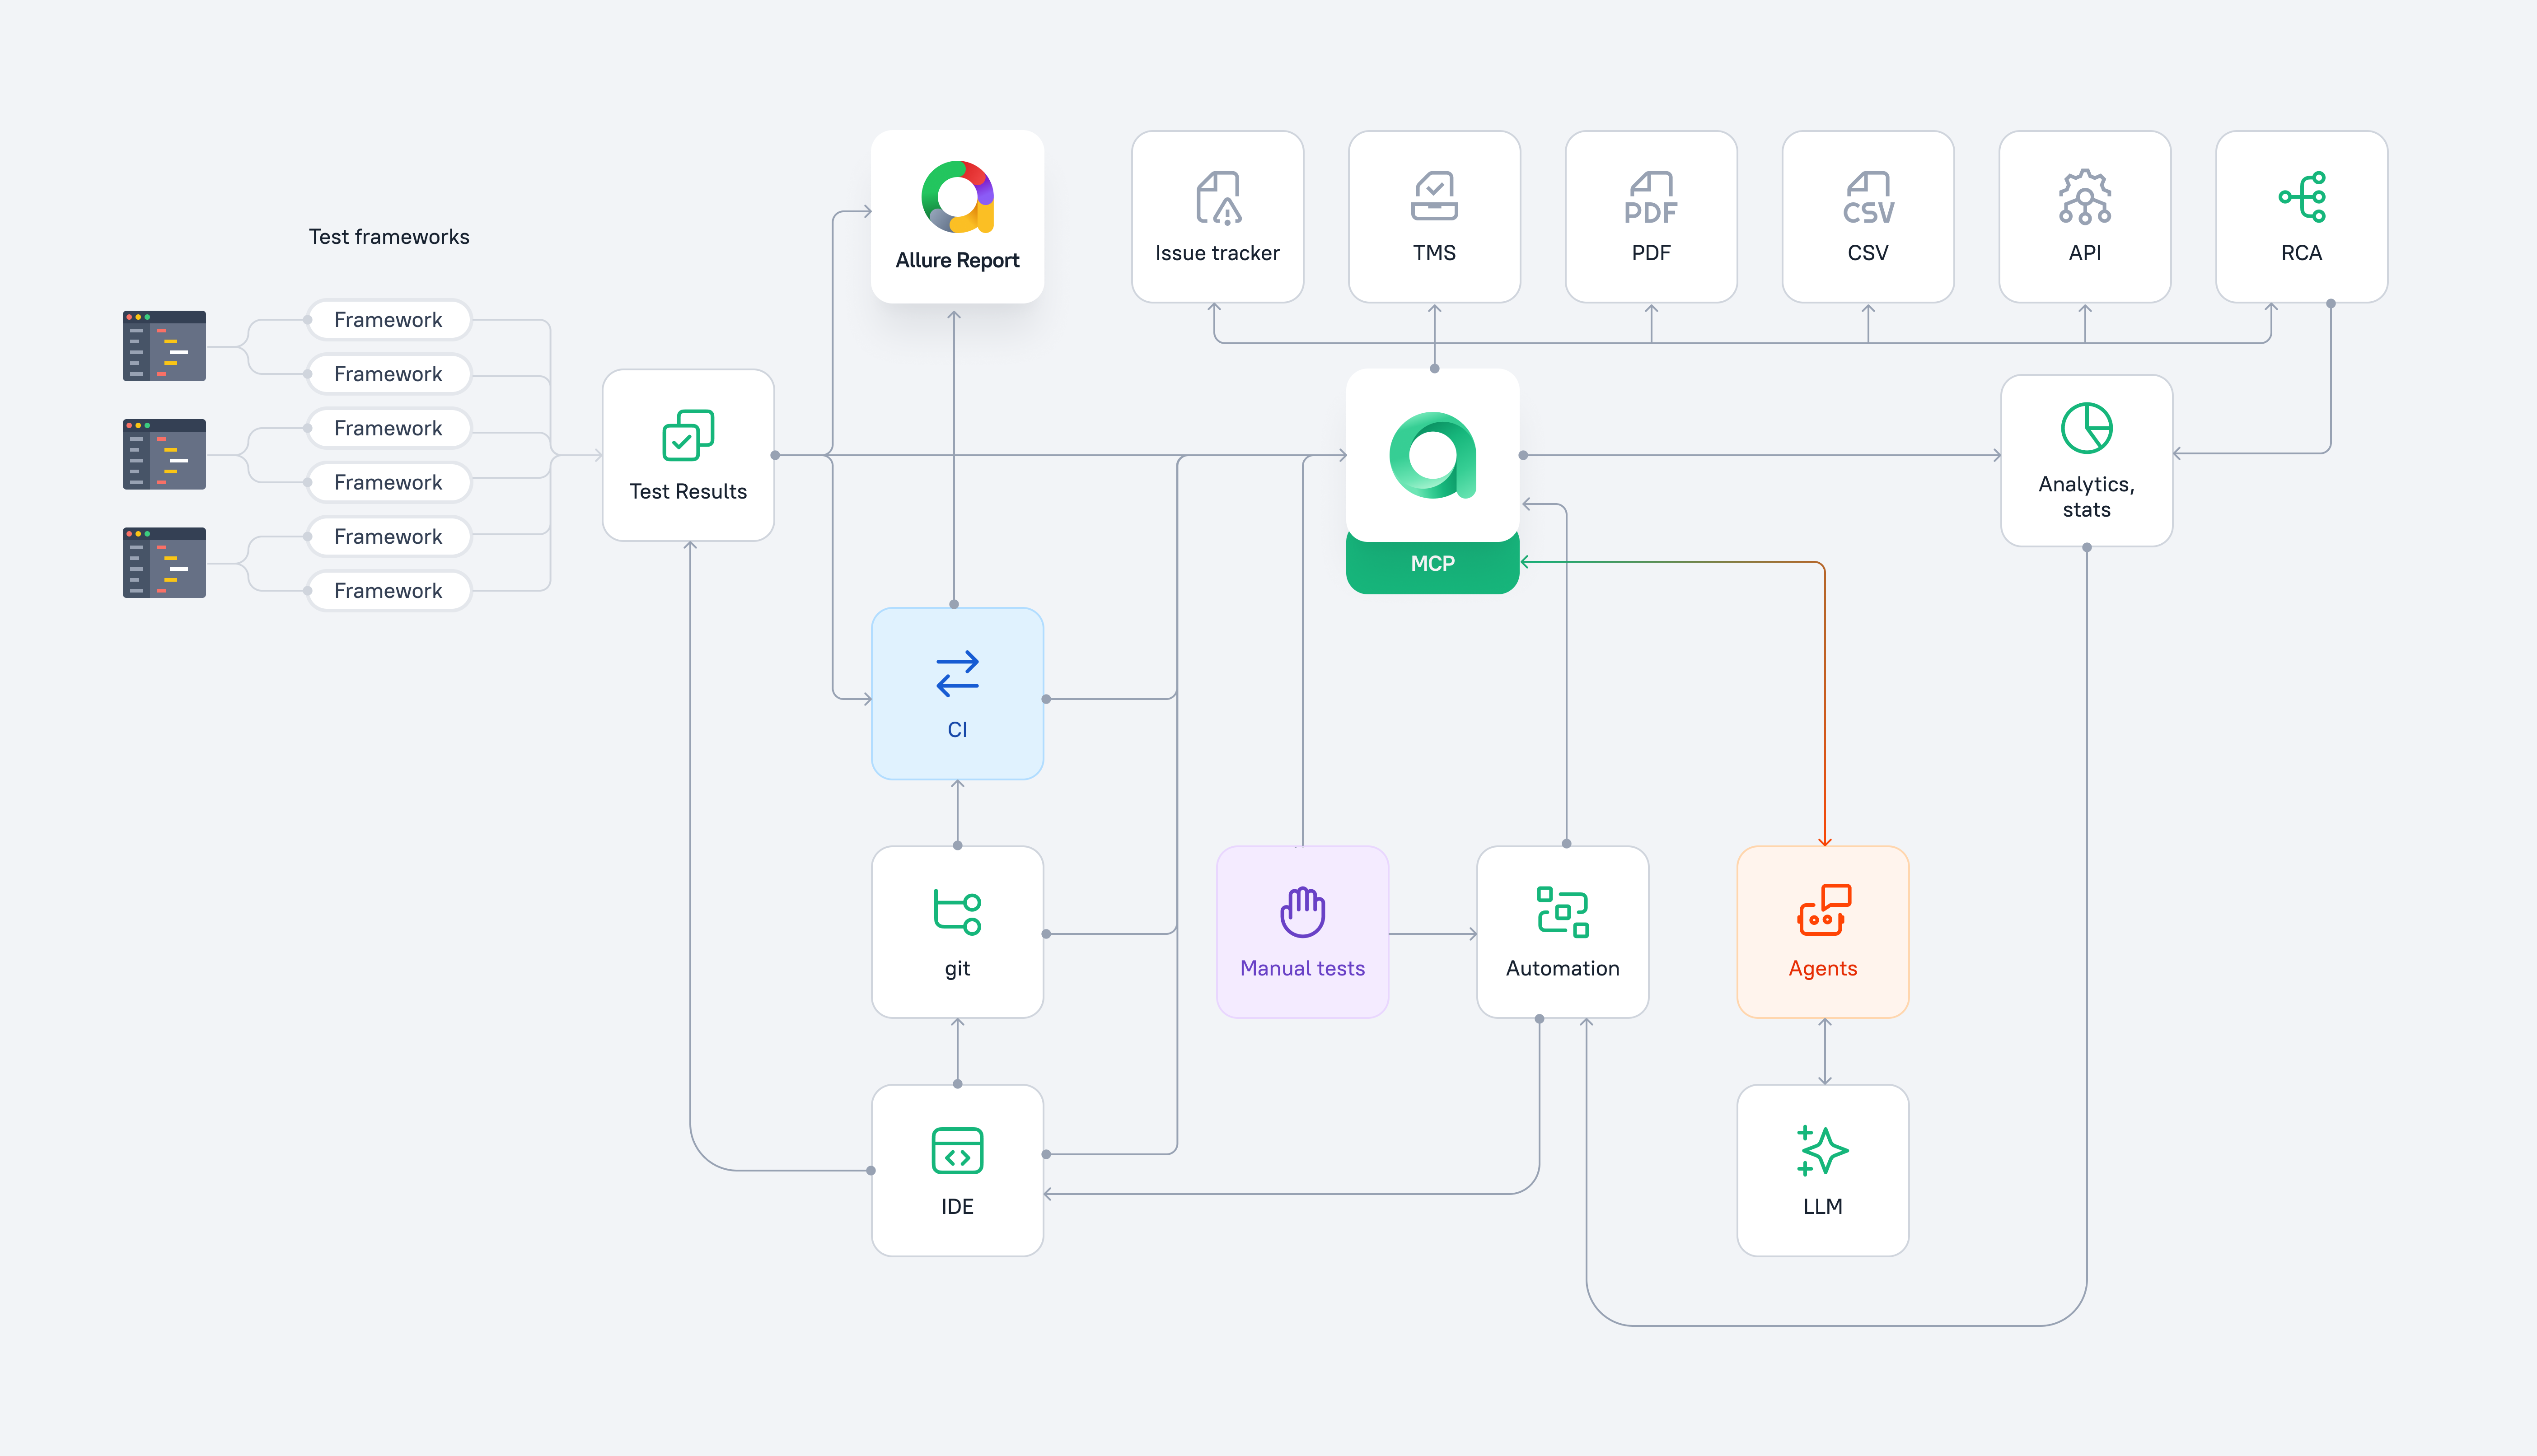Select the green MCP label
This screenshot has height=1456, width=2537.
point(1433,564)
